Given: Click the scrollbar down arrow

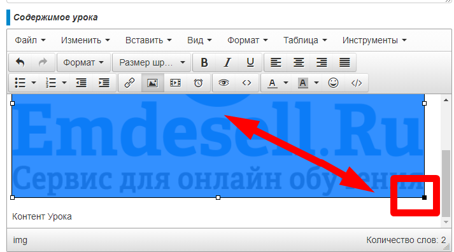Looking at the screenshot, I should pyautogui.click(x=446, y=222).
